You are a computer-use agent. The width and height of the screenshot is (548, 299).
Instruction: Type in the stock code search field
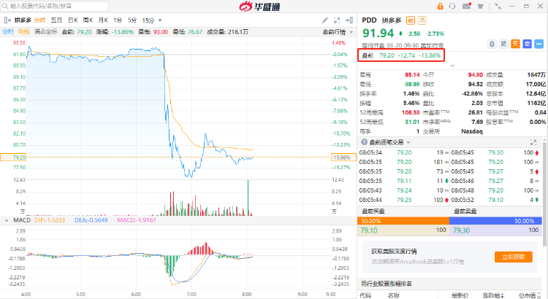pos(55,6)
